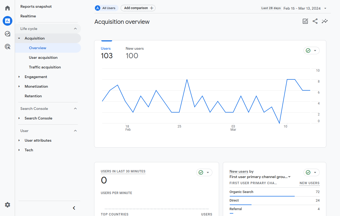Click the NEW USERS column header
Viewport: 340px width, 216px height.
tap(309, 183)
